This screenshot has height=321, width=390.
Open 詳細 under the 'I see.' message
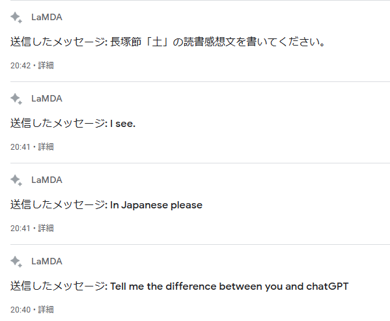pyautogui.click(x=46, y=147)
